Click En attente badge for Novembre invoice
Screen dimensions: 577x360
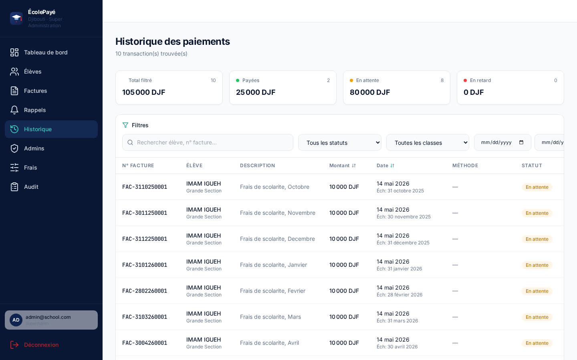[x=537, y=213]
